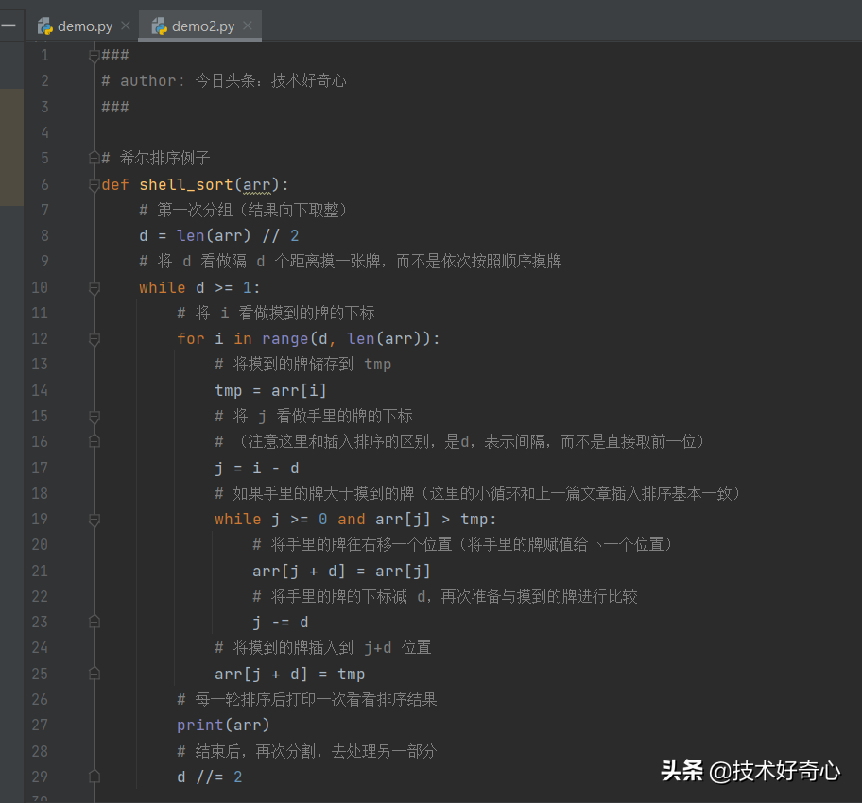Viewport: 862px width, 803px height.
Task: Click line number 27 to select that line
Action: pos(40,726)
